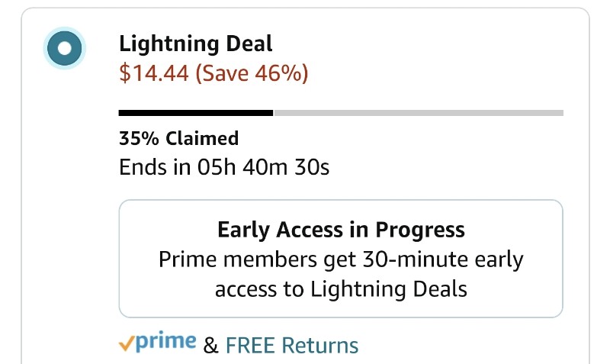
Task: Click the Early Access in Progress heading
Action: pos(341,230)
